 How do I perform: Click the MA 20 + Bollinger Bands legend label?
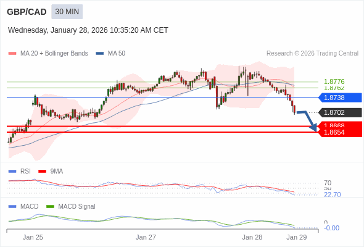click(54, 54)
